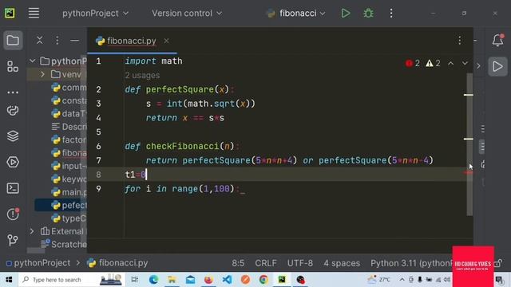Open the notifications bell

(x=497, y=40)
